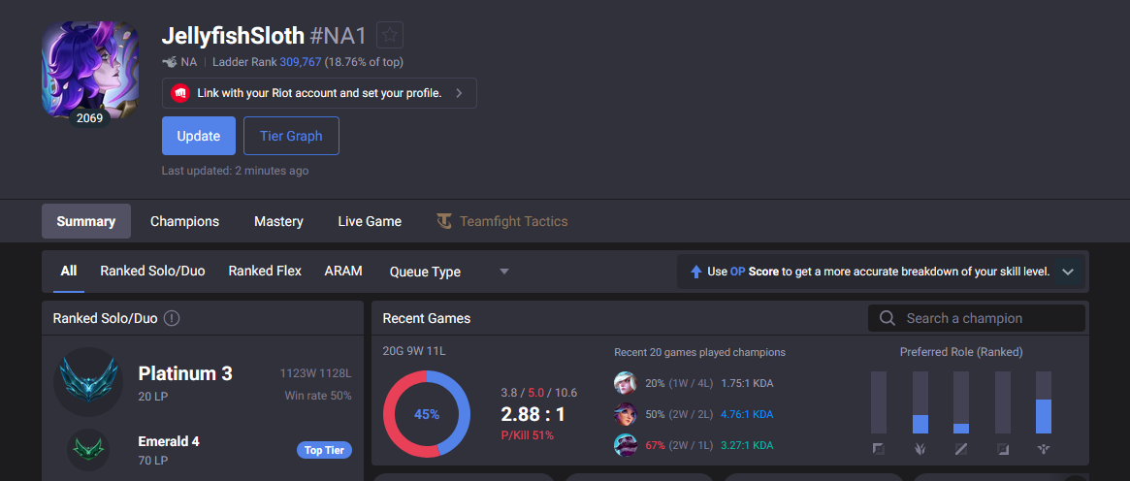
Task: View the Live Game tab
Action: click(370, 221)
